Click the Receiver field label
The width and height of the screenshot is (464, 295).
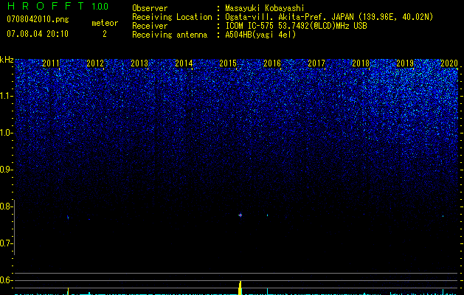pos(150,26)
